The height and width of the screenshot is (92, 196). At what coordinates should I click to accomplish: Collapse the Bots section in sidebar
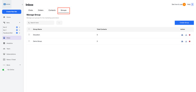20,23
